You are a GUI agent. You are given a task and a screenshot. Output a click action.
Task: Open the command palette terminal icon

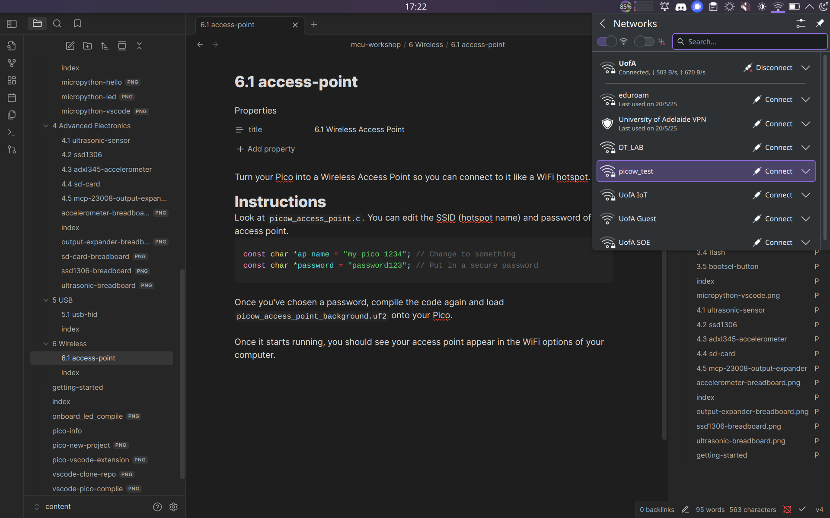[12, 132]
